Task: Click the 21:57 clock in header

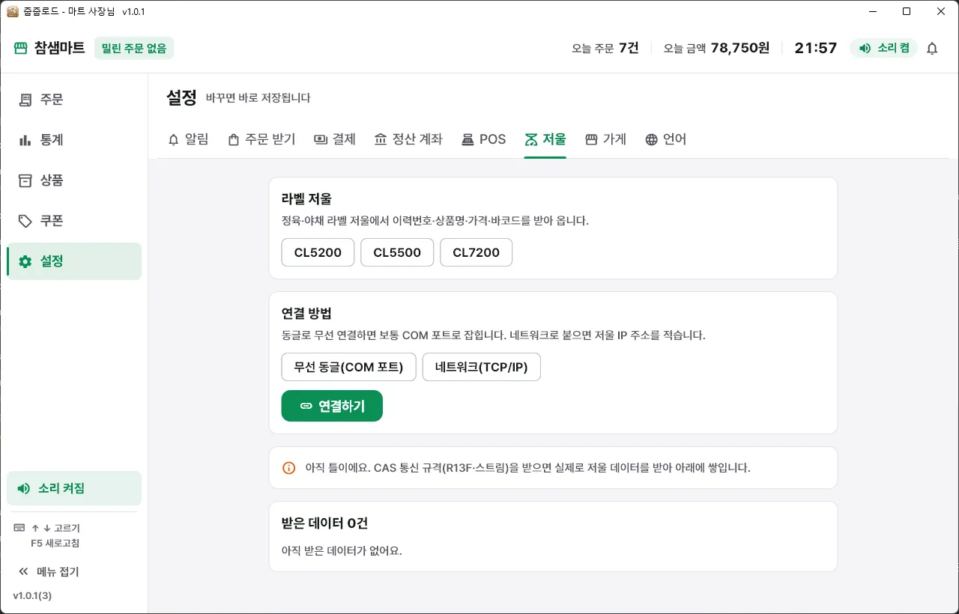Action: (816, 49)
